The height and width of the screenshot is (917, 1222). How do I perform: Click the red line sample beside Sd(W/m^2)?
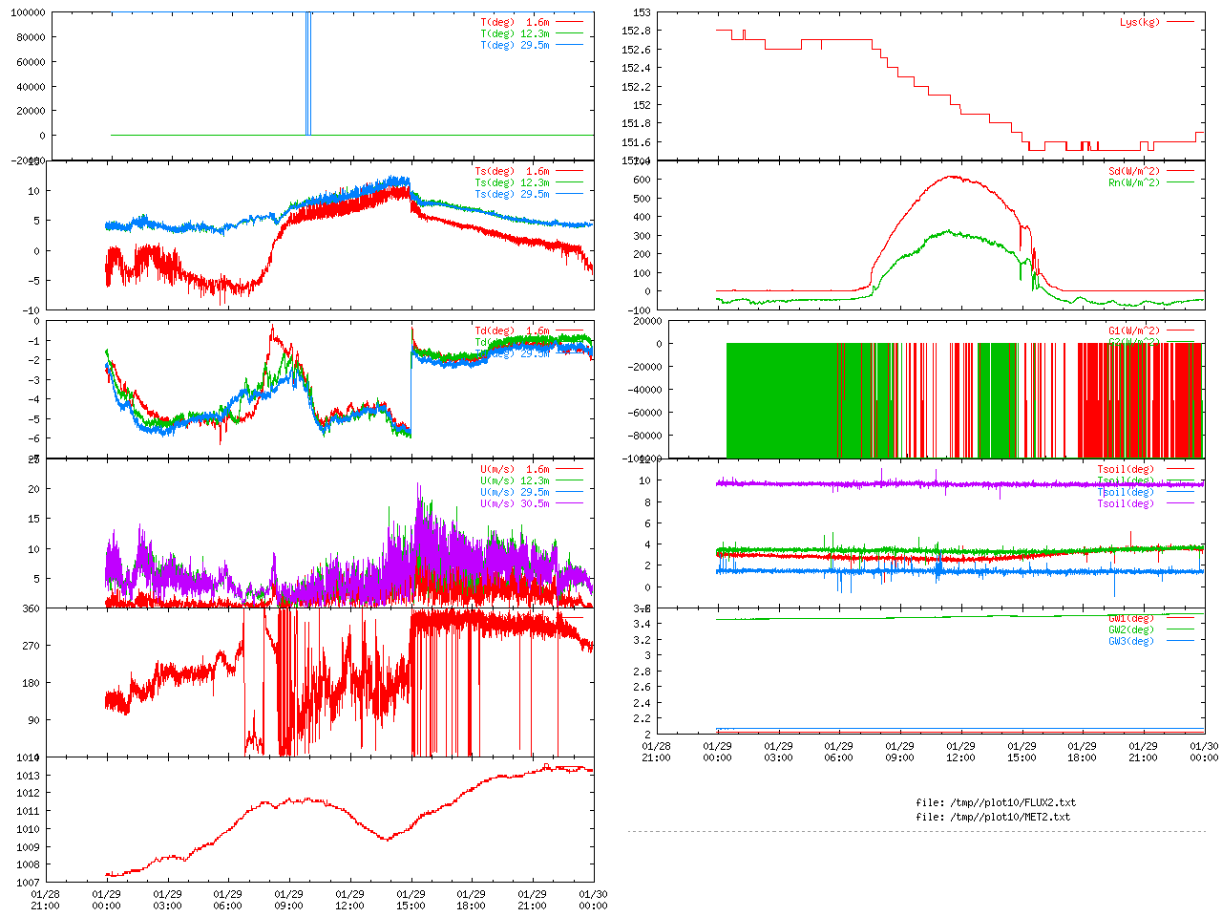point(1180,171)
